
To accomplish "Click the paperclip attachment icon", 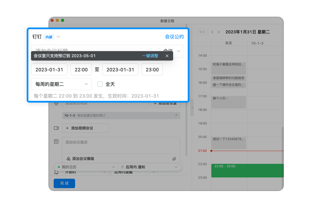I will [x=174, y=159].
